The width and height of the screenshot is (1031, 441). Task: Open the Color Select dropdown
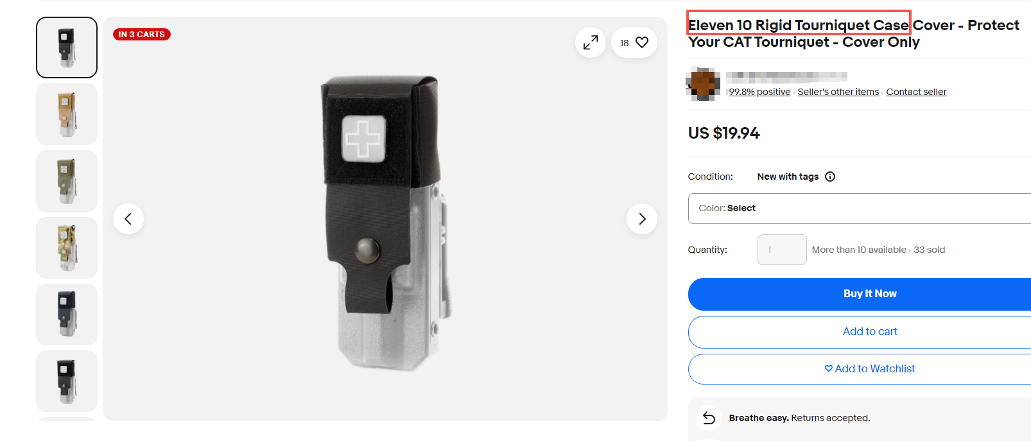[860, 209]
